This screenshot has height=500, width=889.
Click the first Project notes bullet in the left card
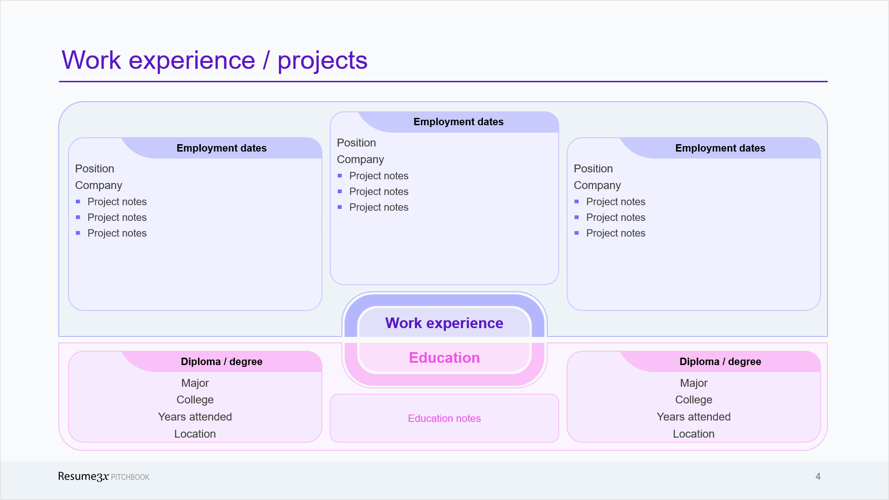click(x=117, y=202)
